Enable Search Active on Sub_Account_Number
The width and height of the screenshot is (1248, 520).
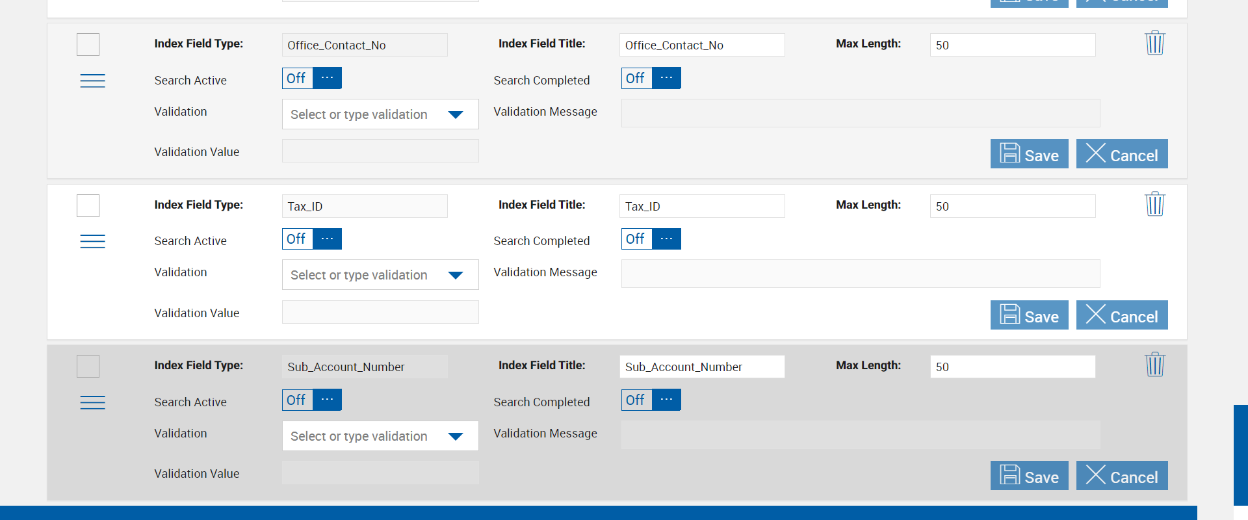(x=312, y=400)
